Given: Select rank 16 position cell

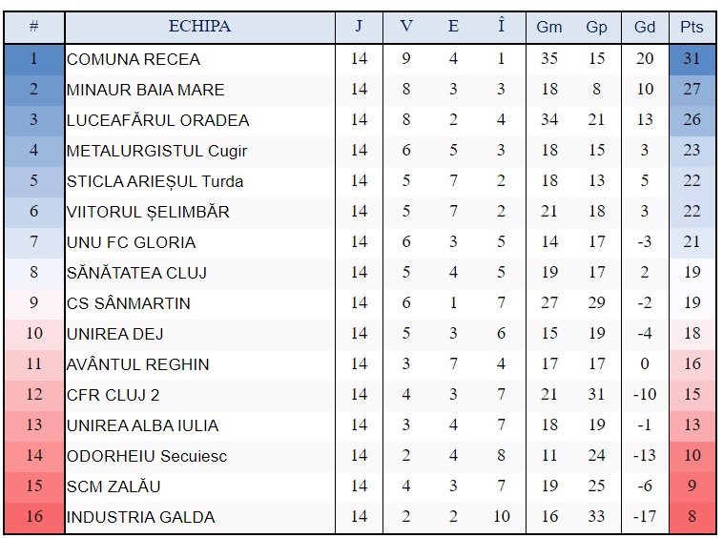Looking at the screenshot, I should click(x=33, y=517).
